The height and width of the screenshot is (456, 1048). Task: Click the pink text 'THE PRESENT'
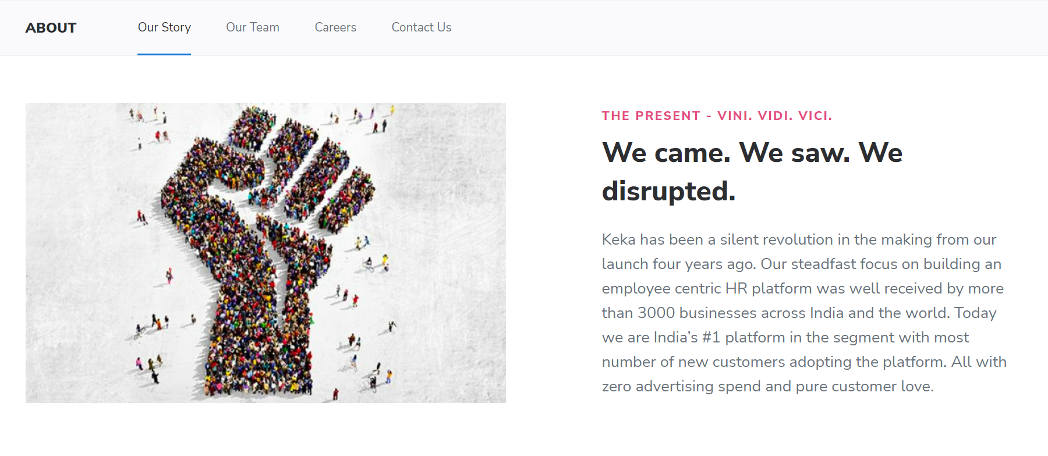coord(651,116)
